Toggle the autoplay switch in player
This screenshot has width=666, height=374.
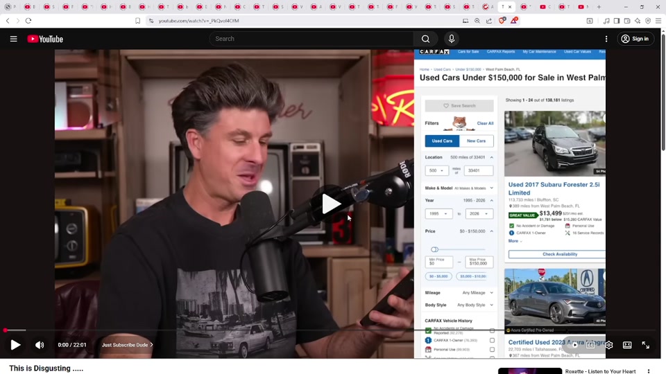pos(574,345)
